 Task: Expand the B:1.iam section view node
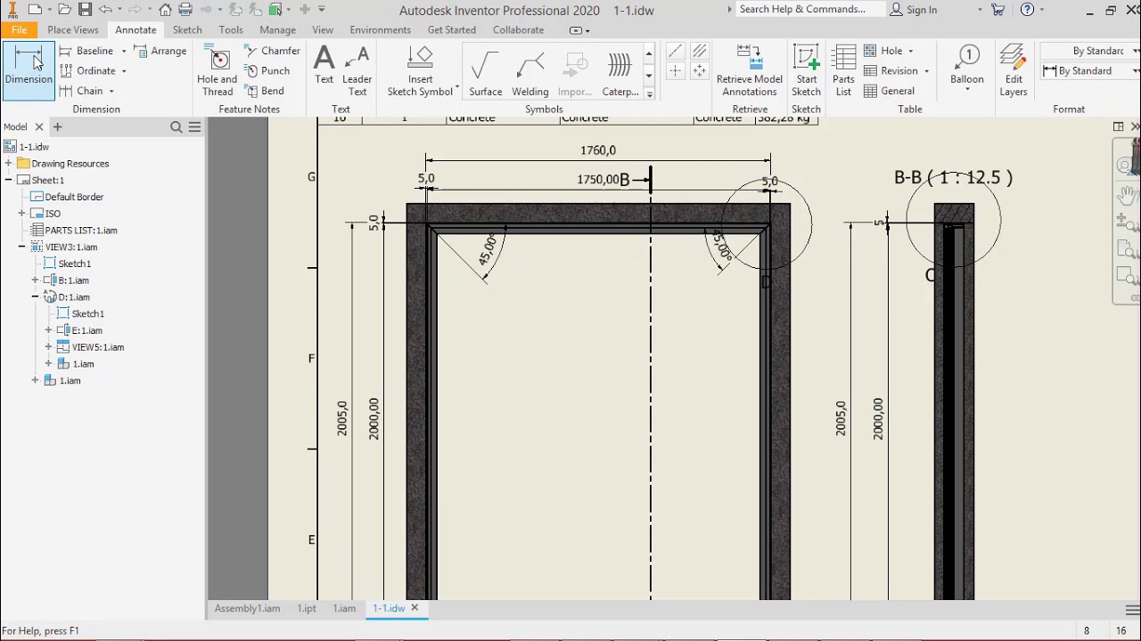click(x=35, y=280)
